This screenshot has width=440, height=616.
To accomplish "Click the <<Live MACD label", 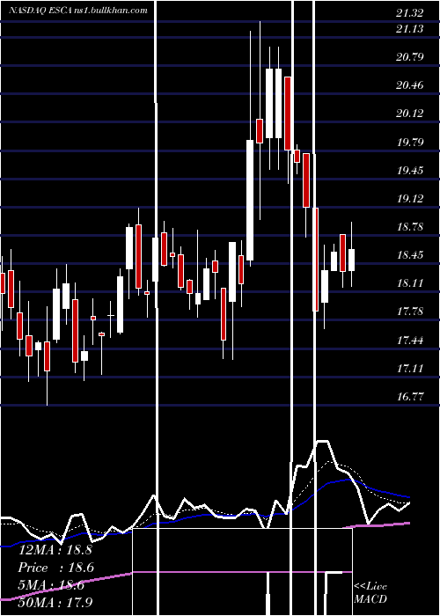I will [x=370, y=592].
